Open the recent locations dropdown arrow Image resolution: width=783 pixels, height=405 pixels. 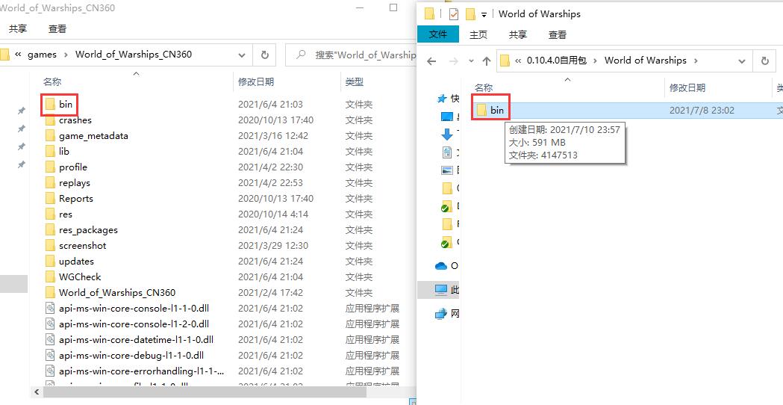(x=471, y=61)
